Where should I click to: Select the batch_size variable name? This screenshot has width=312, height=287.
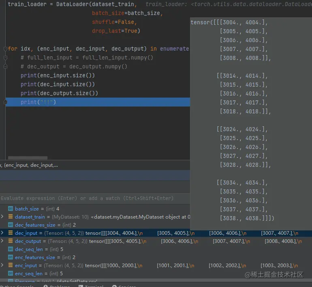(27, 209)
